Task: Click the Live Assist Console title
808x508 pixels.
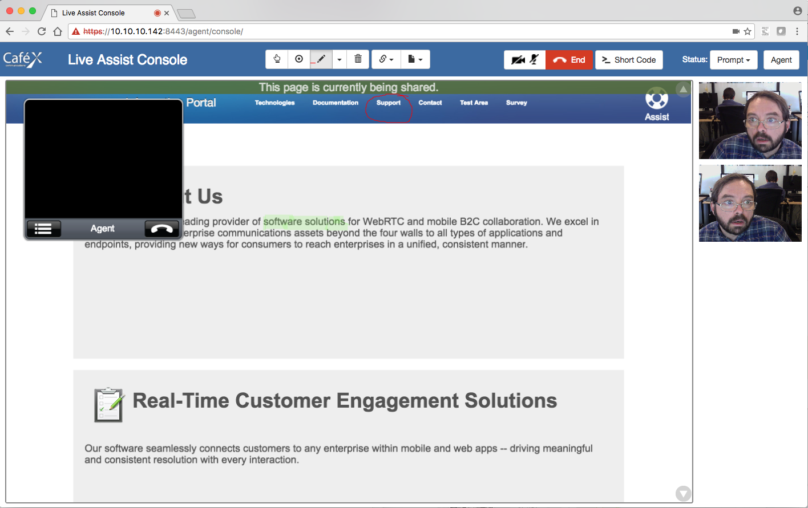Action: pos(128,60)
